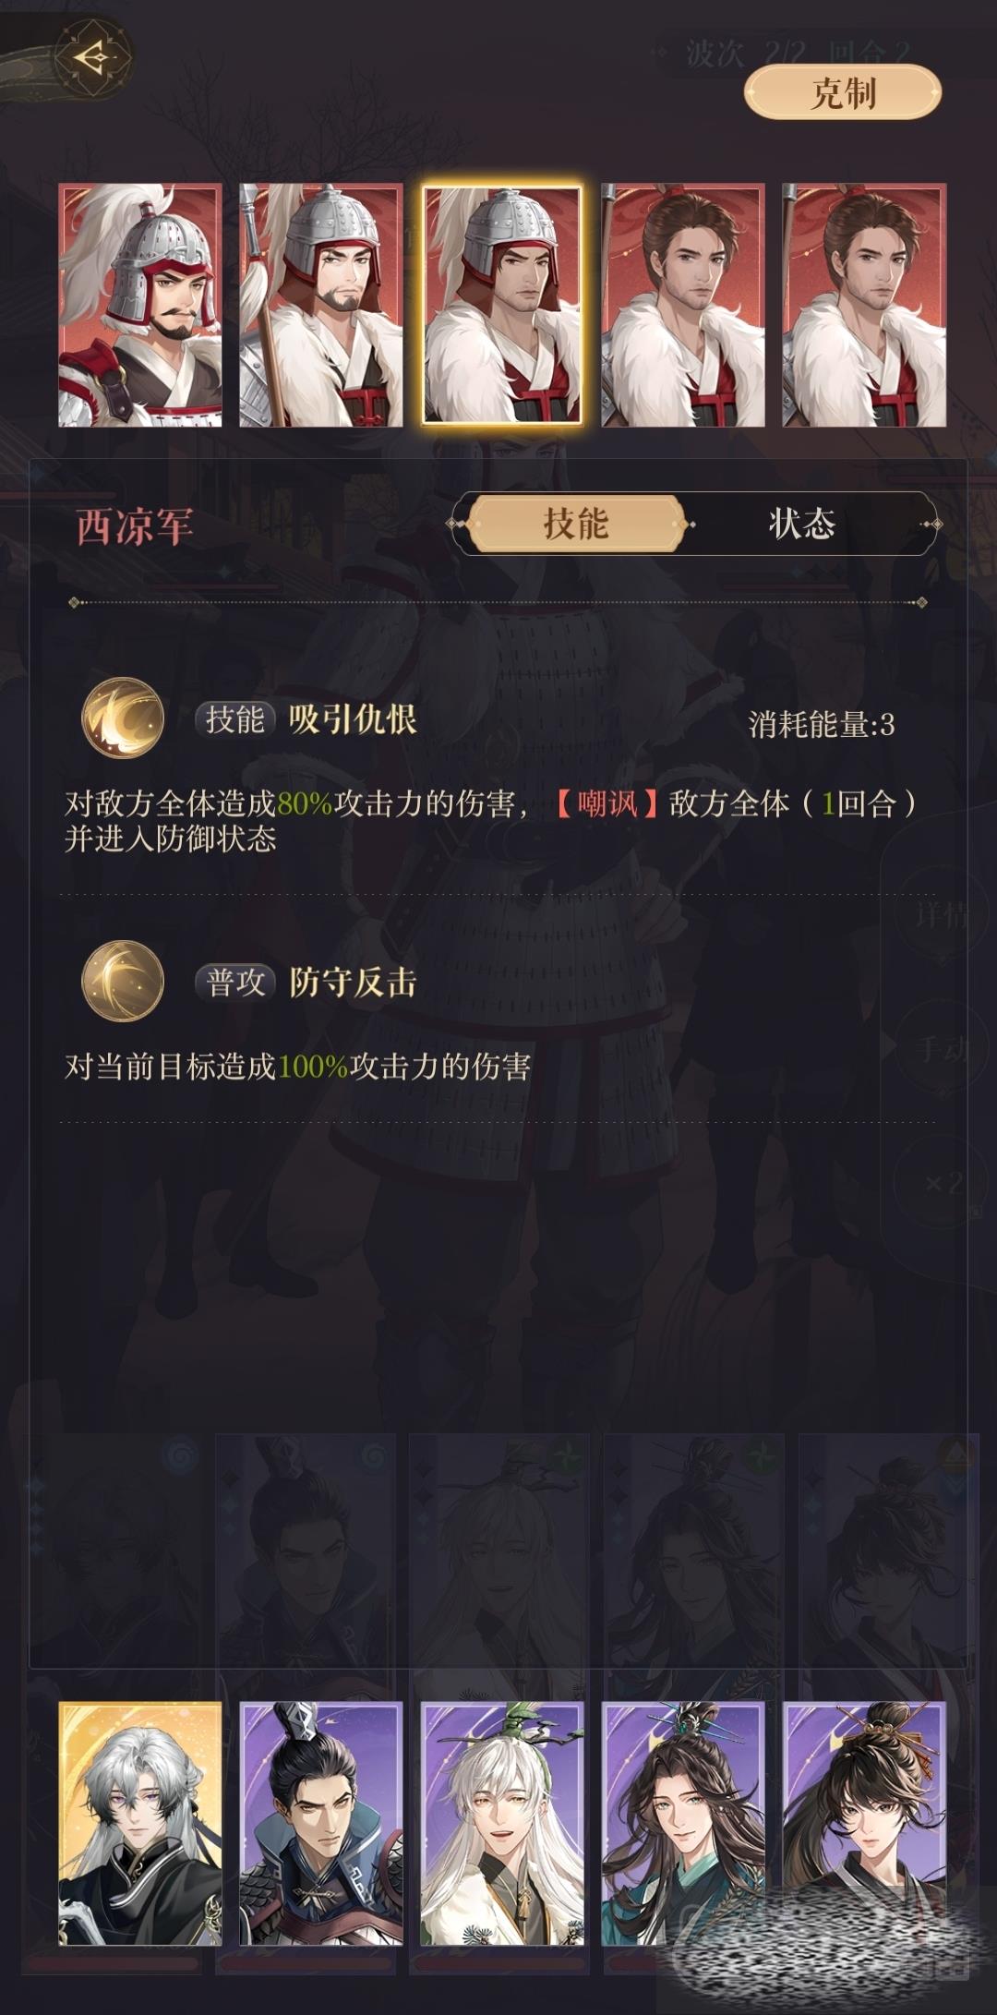
Task: Tap the dimmed 详情 details button
Action: tap(942, 914)
